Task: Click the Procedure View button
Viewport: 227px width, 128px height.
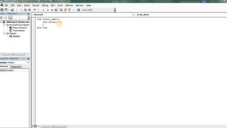Action: [33, 126]
